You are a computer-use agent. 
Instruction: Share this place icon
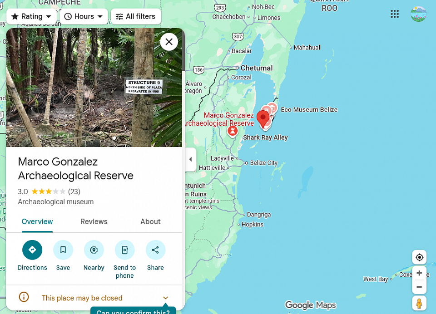coord(155,250)
